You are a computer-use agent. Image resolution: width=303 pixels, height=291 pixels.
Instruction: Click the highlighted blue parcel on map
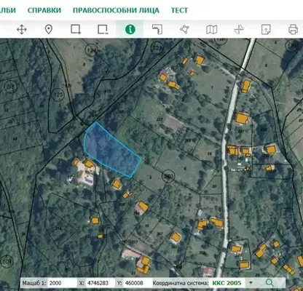(x=111, y=151)
